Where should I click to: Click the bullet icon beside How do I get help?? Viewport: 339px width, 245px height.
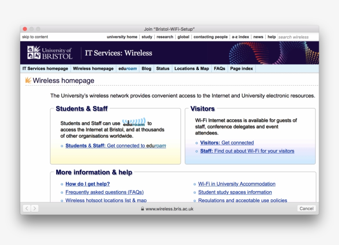tap(61, 184)
